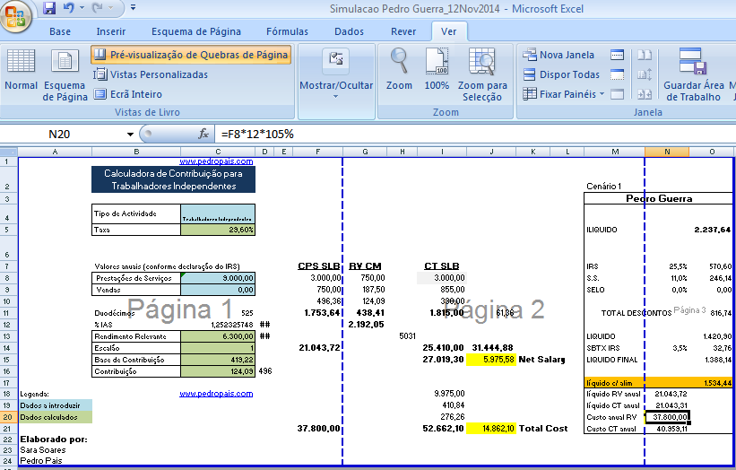Click the Name Box showing N20

pos(61,135)
